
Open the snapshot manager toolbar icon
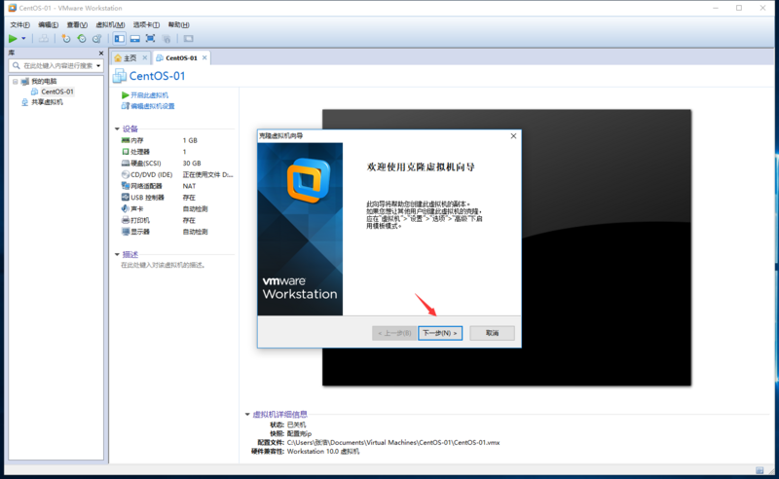click(x=96, y=38)
